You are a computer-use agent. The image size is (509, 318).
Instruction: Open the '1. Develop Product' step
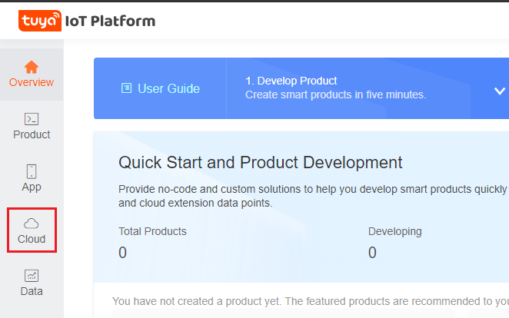291,81
